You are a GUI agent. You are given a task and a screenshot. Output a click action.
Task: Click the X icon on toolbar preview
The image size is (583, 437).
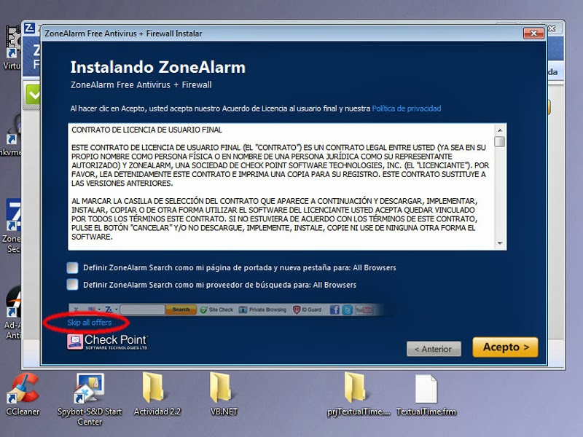pyautogui.click(x=77, y=309)
